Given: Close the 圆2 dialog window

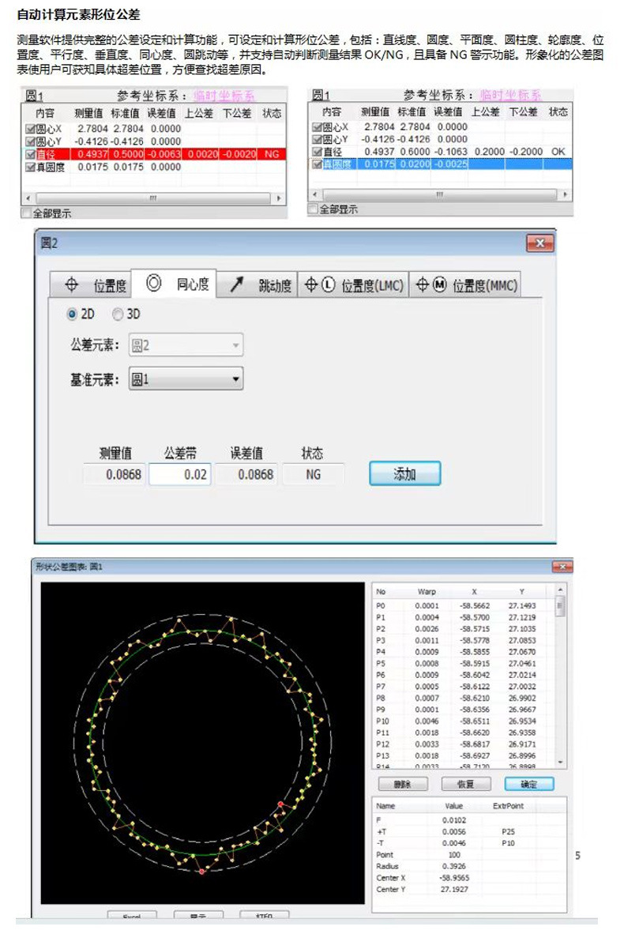Looking at the screenshot, I should 539,243.
